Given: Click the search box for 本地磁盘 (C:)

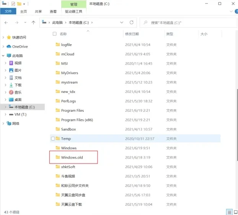Looking at the screenshot, I should (188, 23).
